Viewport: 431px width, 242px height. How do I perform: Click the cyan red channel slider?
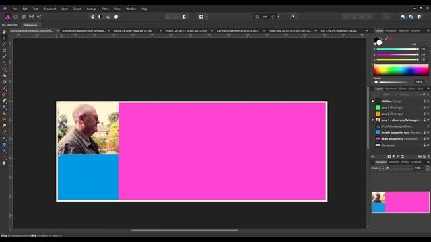click(397, 49)
